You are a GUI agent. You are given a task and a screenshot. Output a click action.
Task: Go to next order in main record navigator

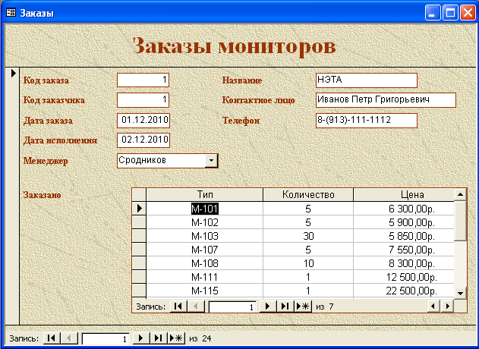(x=141, y=338)
